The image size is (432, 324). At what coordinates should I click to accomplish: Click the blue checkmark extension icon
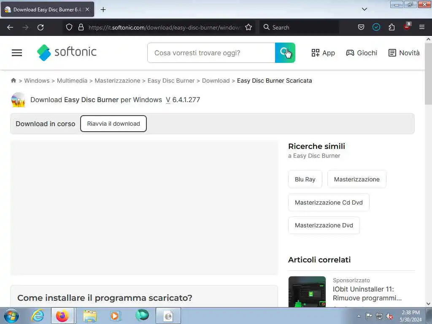tap(376, 27)
